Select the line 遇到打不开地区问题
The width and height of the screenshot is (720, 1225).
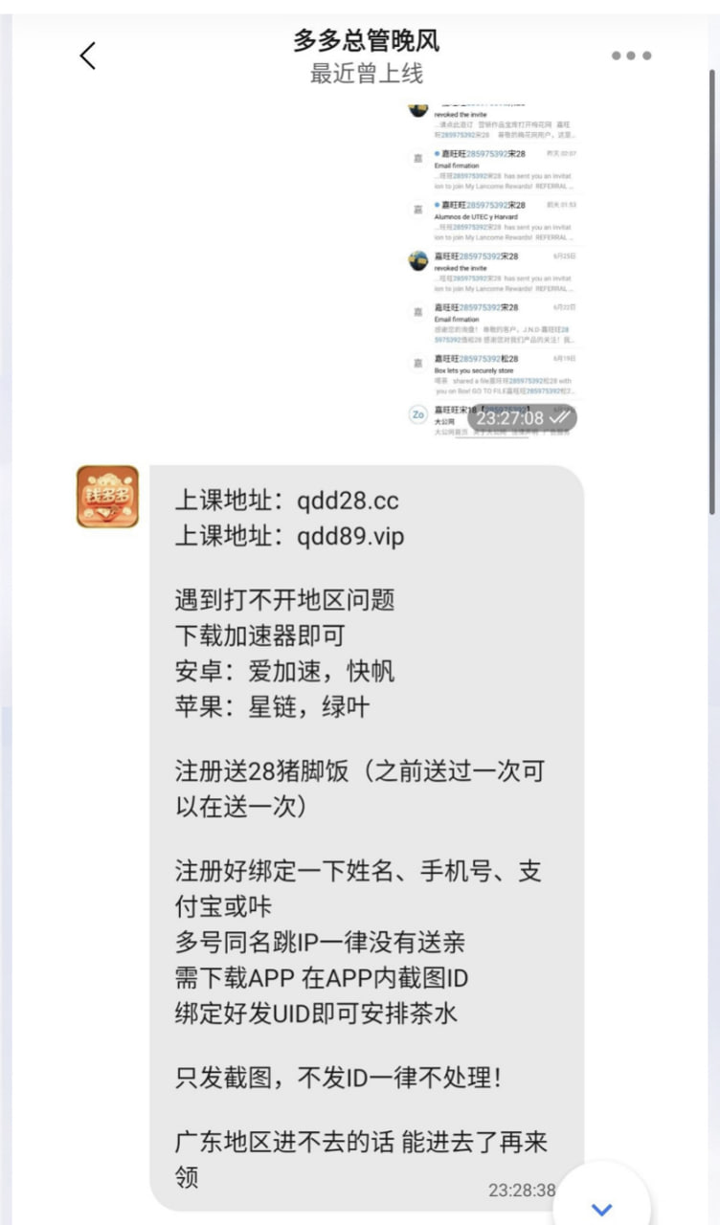tap(284, 600)
